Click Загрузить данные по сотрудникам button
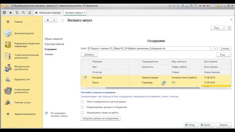This screenshot has width=235, height=132. (101, 118)
